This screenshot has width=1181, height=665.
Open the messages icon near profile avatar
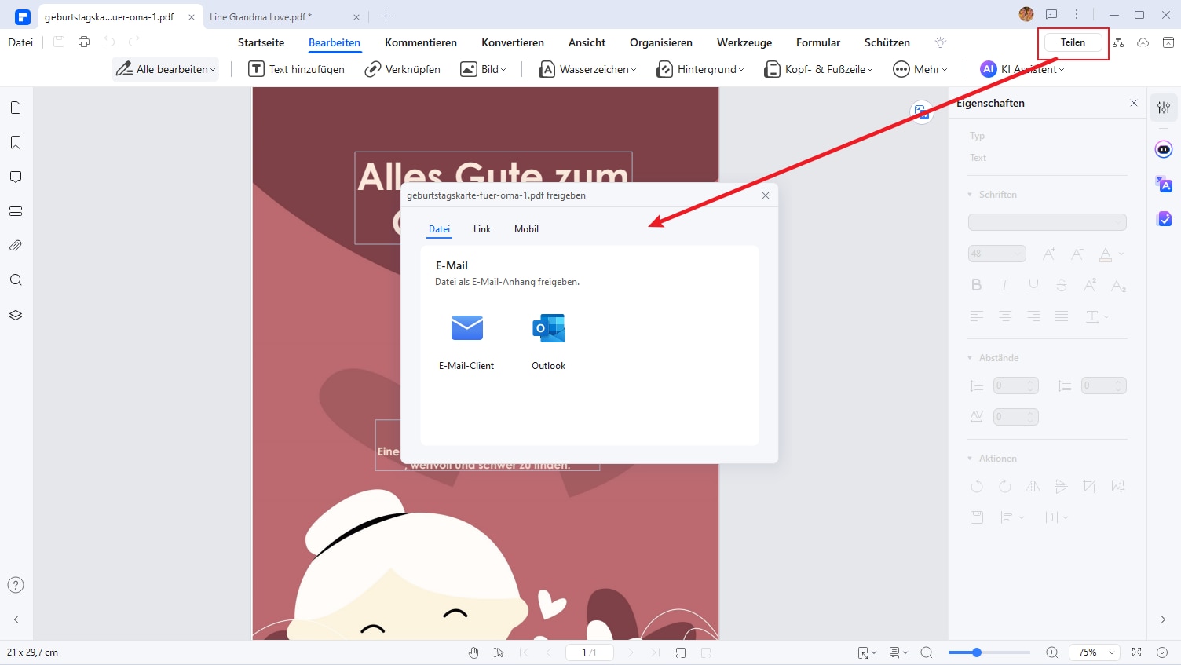pos(1051,14)
